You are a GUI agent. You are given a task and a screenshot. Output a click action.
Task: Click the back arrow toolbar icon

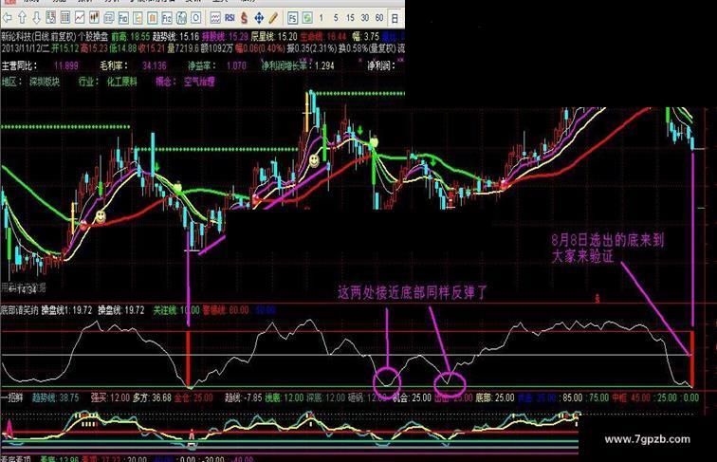point(8,18)
